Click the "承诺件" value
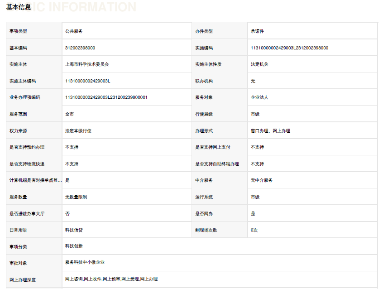The width and height of the screenshot is (388, 294). [257, 31]
